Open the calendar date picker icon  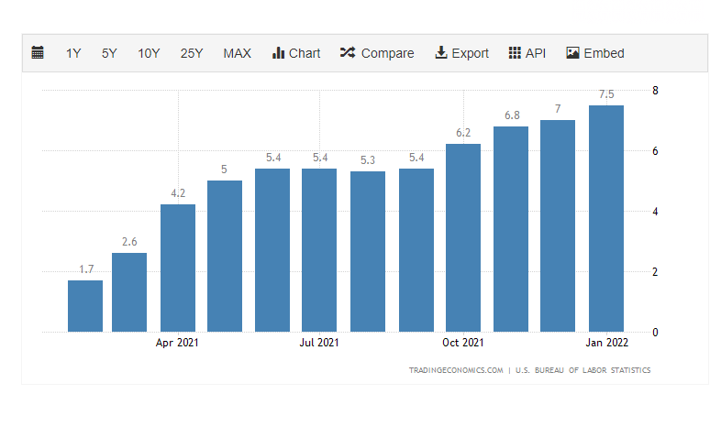pos(38,53)
